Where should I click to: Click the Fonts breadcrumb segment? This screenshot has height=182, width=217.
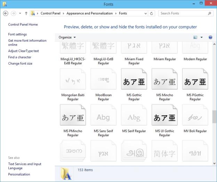(123, 13)
